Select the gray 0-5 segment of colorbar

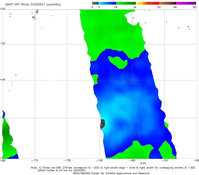[x=95, y=3]
